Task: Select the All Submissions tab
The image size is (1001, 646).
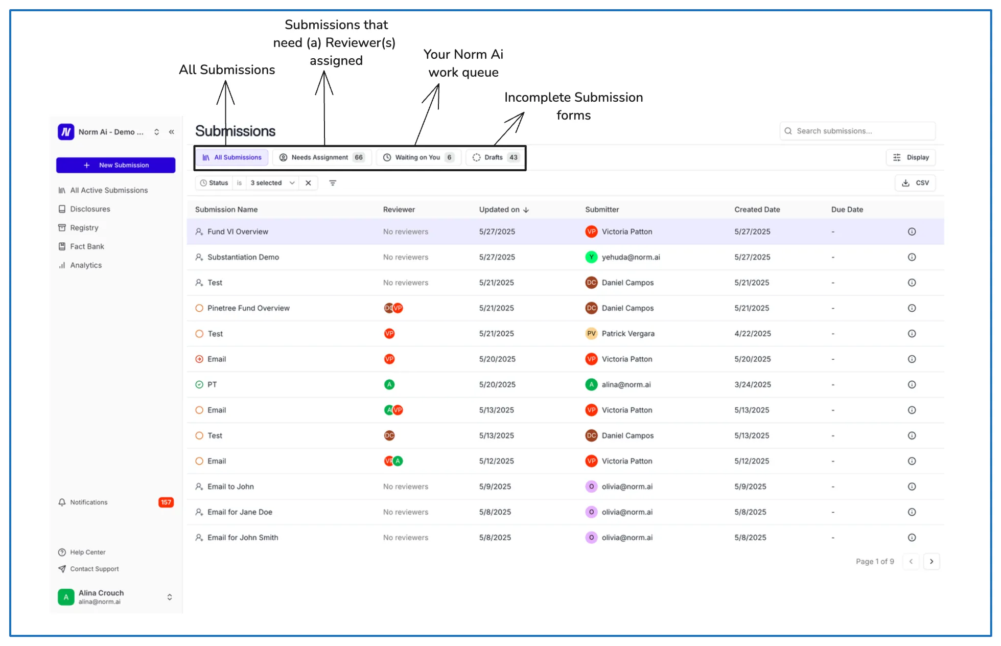Action: pos(232,157)
